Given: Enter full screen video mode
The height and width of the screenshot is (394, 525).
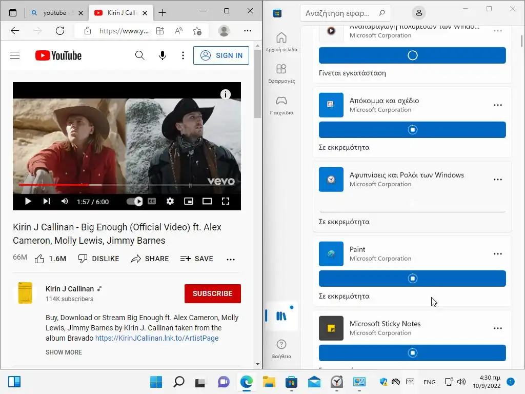Looking at the screenshot, I should tap(226, 201).
